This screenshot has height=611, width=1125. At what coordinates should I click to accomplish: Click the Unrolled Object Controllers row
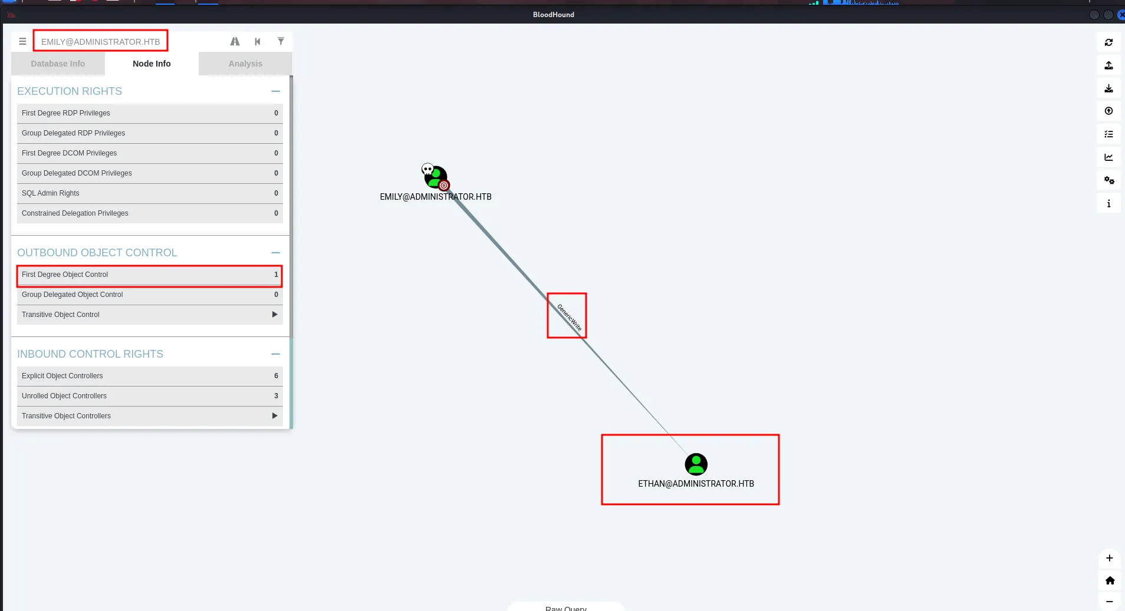[x=150, y=396]
